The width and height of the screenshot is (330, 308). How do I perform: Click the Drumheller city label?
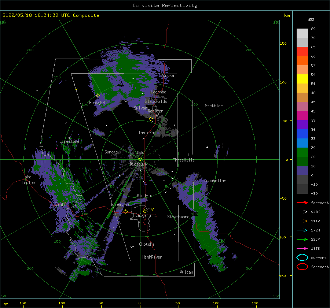coord(215,181)
